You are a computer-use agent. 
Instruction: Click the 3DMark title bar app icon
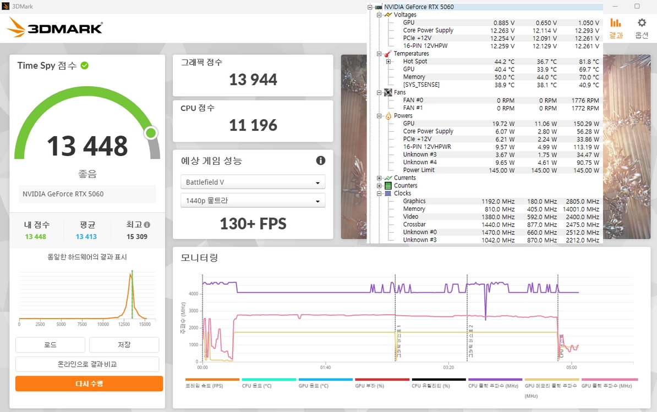6,6
